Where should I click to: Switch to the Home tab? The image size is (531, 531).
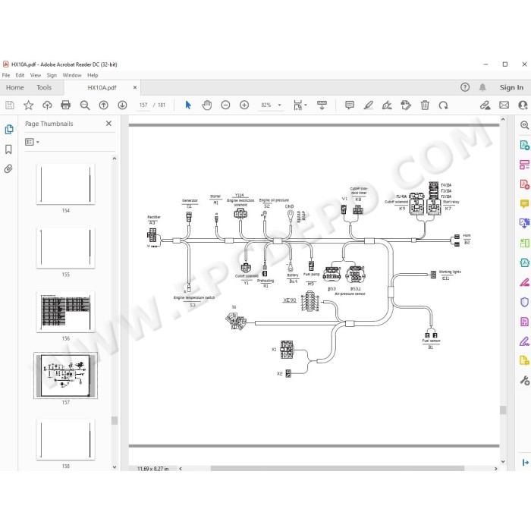click(15, 87)
